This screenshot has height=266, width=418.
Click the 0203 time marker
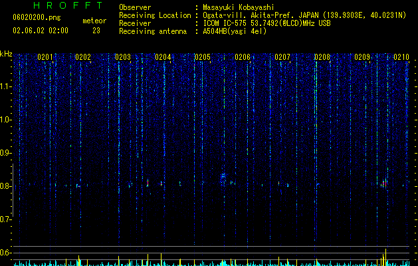123,57
